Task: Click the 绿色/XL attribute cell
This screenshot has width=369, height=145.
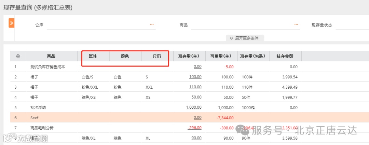Action: (88, 138)
